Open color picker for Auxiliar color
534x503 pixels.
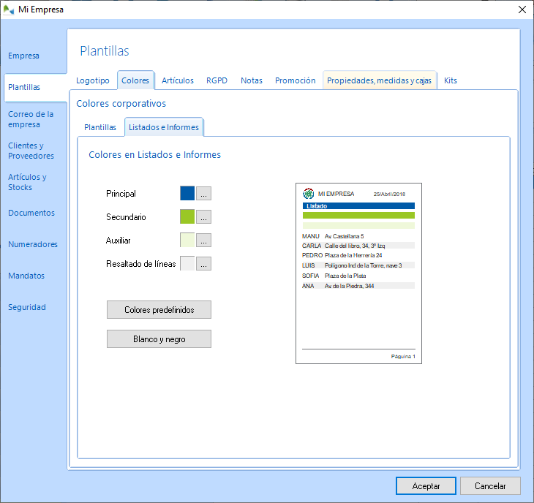pos(204,241)
